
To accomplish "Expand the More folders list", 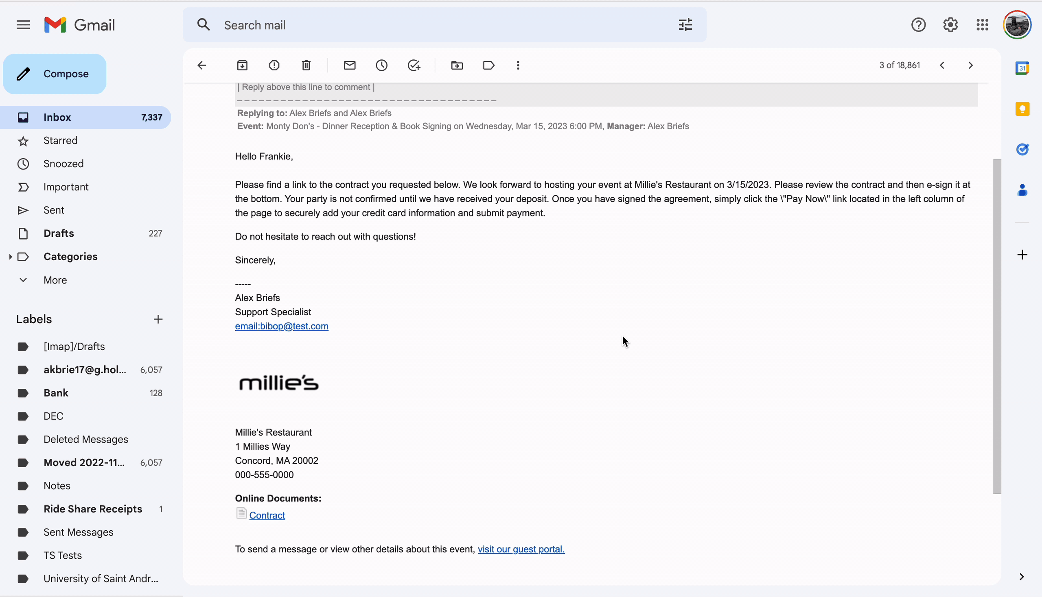I will (55, 280).
